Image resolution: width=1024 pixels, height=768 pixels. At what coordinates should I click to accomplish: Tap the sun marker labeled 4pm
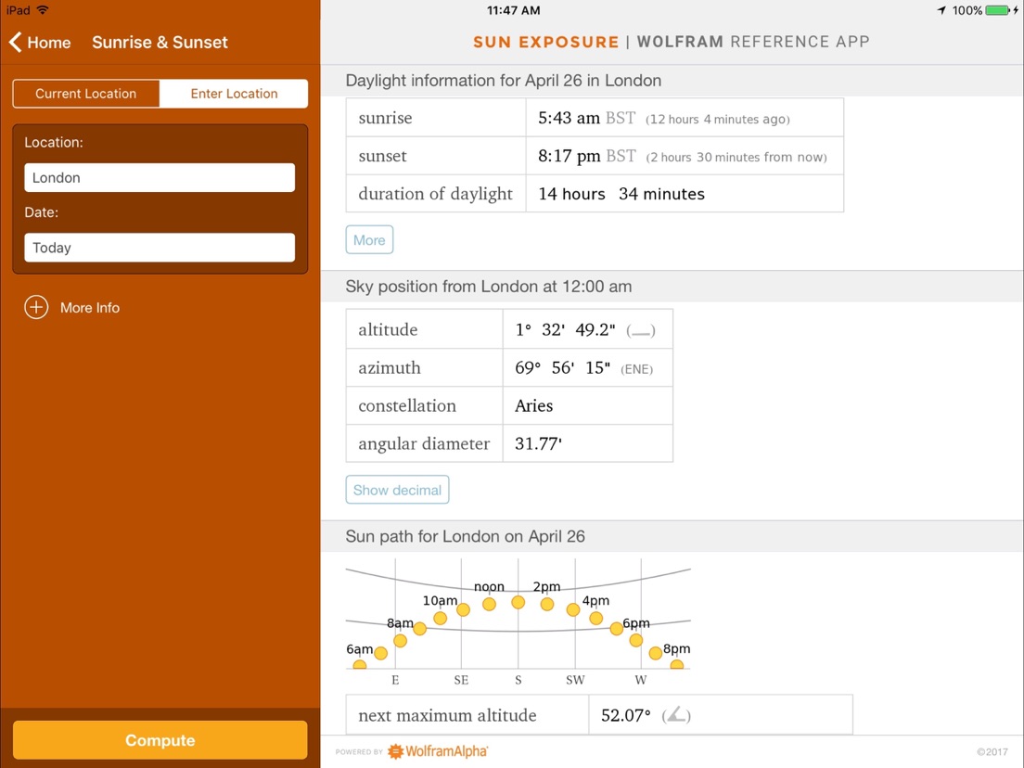pos(596,618)
